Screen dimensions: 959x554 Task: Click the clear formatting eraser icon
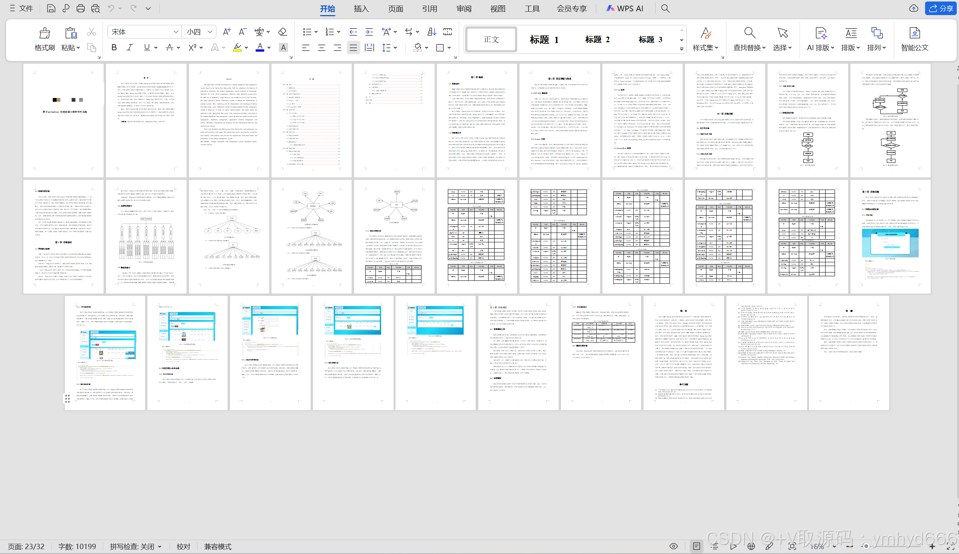click(282, 32)
